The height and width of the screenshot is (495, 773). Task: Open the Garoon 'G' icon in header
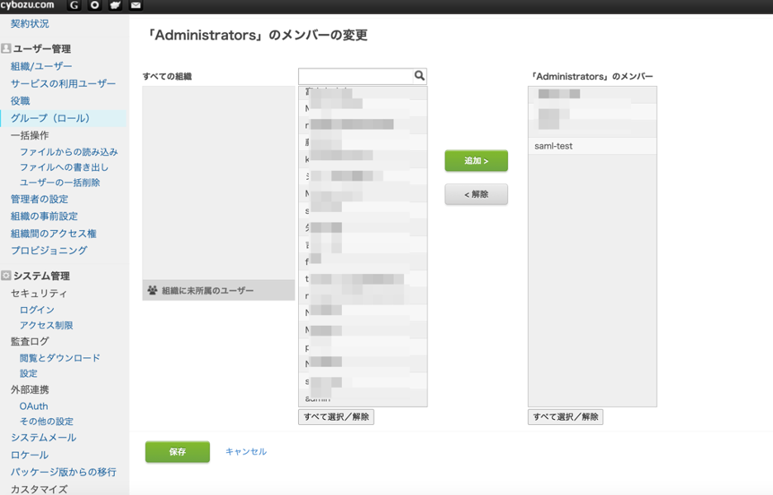click(x=74, y=6)
